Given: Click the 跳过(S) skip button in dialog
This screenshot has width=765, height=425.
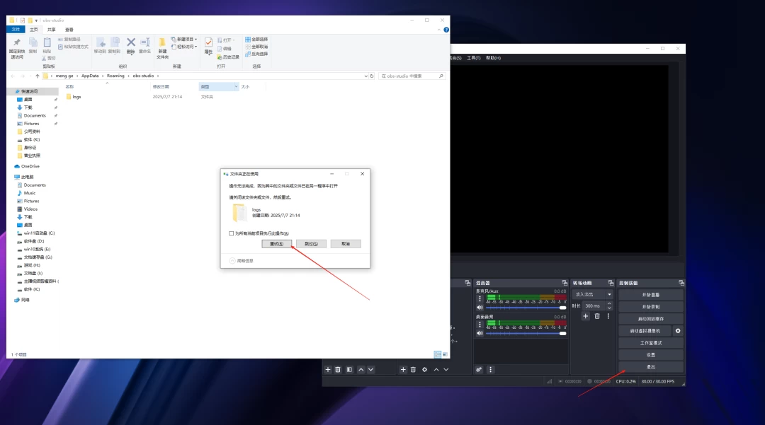Looking at the screenshot, I should (x=311, y=244).
